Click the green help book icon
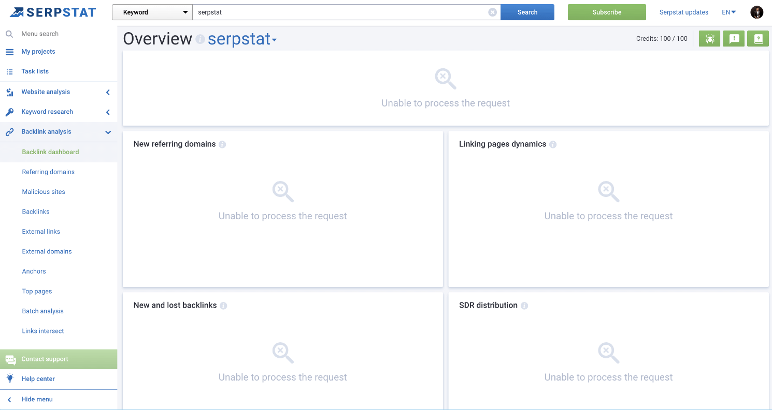 tap(758, 39)
